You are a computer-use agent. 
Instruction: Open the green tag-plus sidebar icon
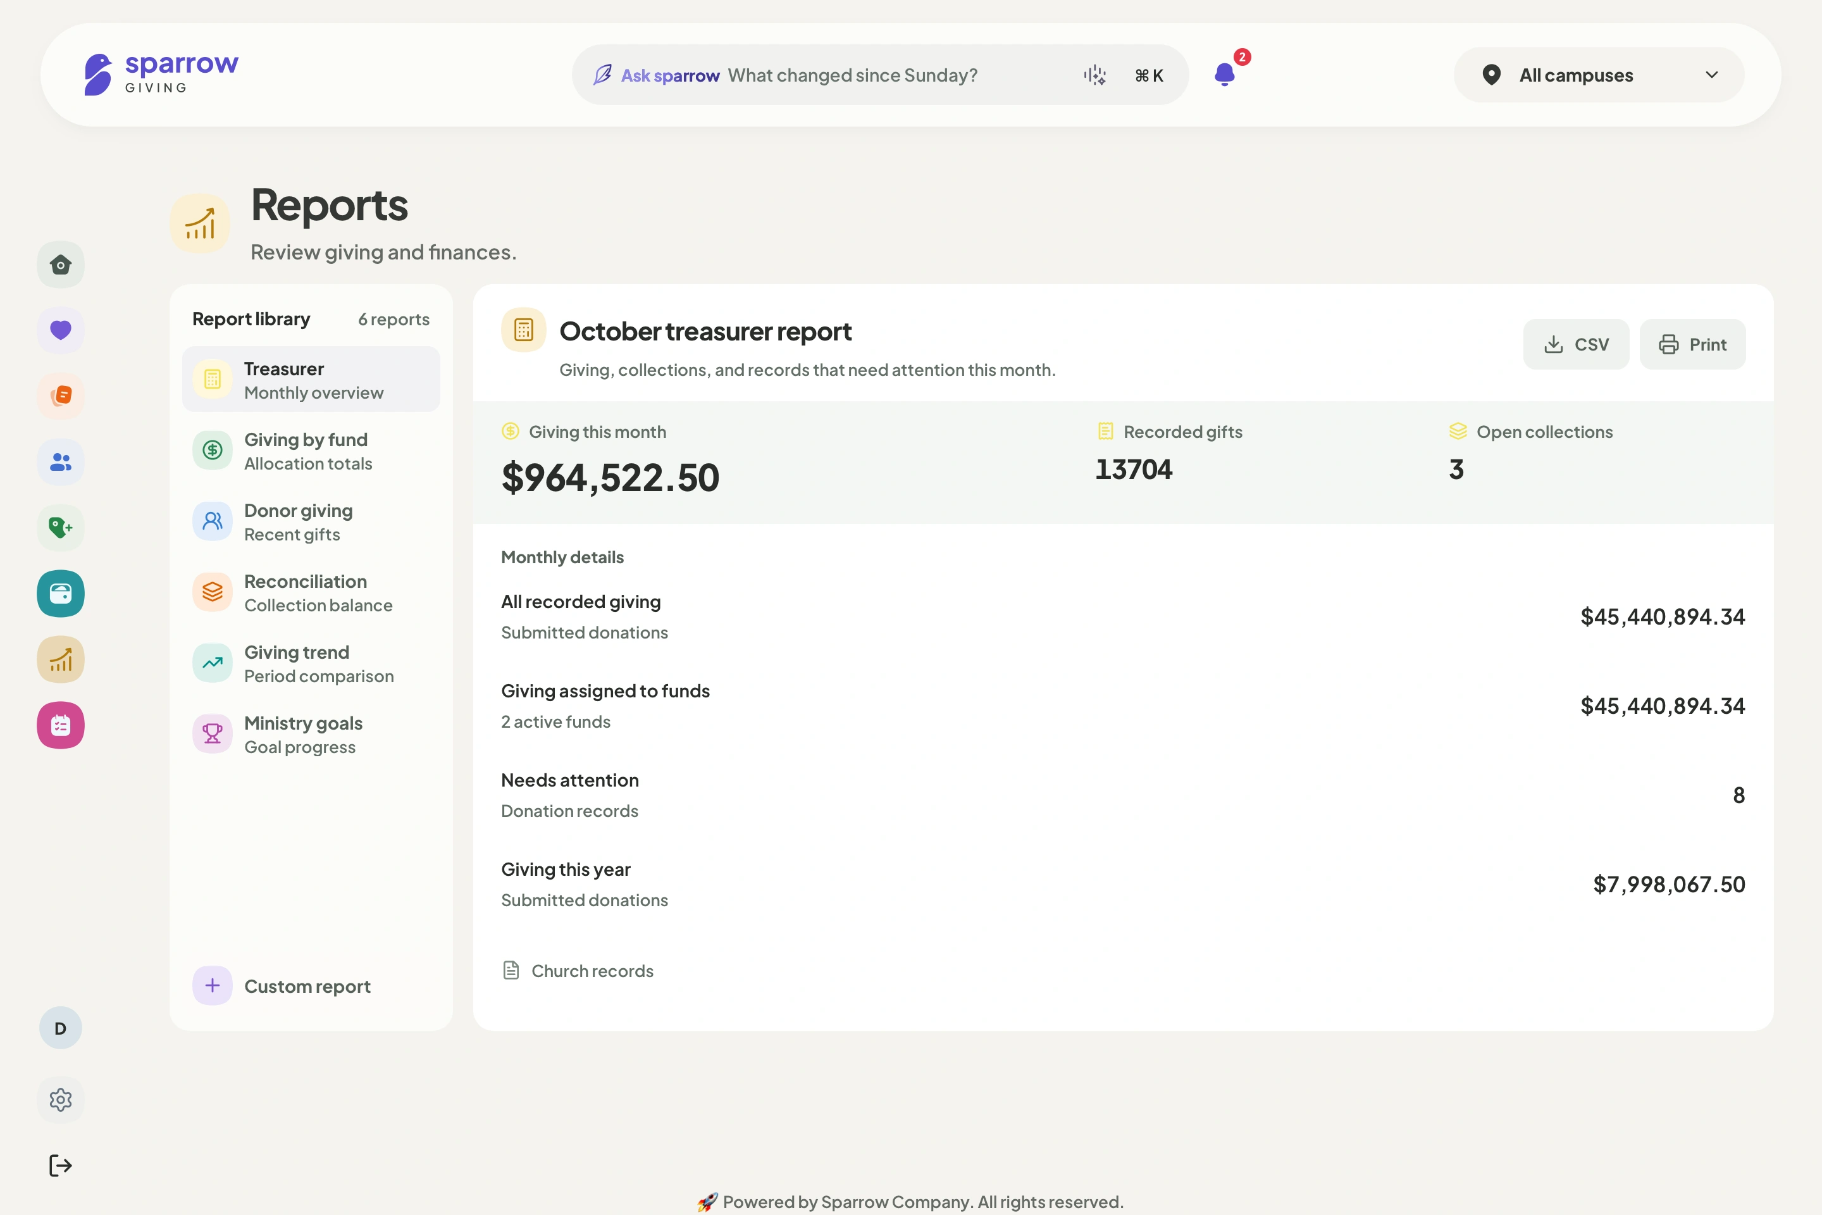click(x=61, y=528)
